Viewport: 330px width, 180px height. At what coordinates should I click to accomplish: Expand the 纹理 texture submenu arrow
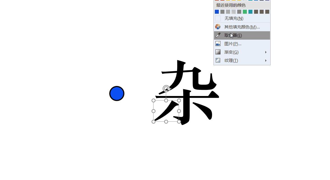tap(266, 60)
